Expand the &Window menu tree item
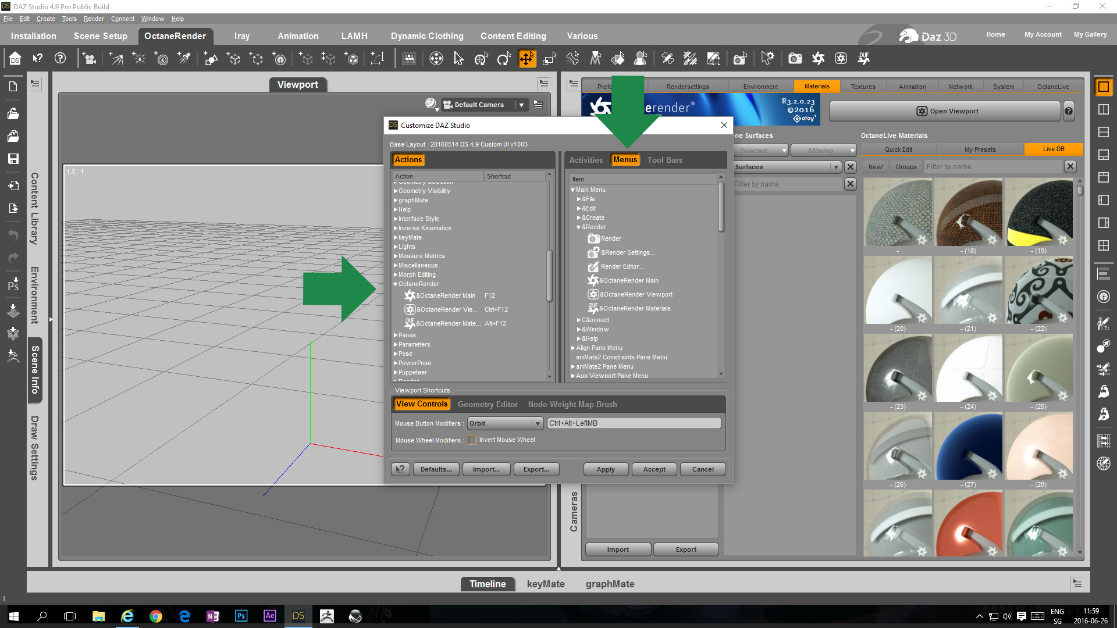The height and width of the screenshot is (628, 1117). (578, 330)
